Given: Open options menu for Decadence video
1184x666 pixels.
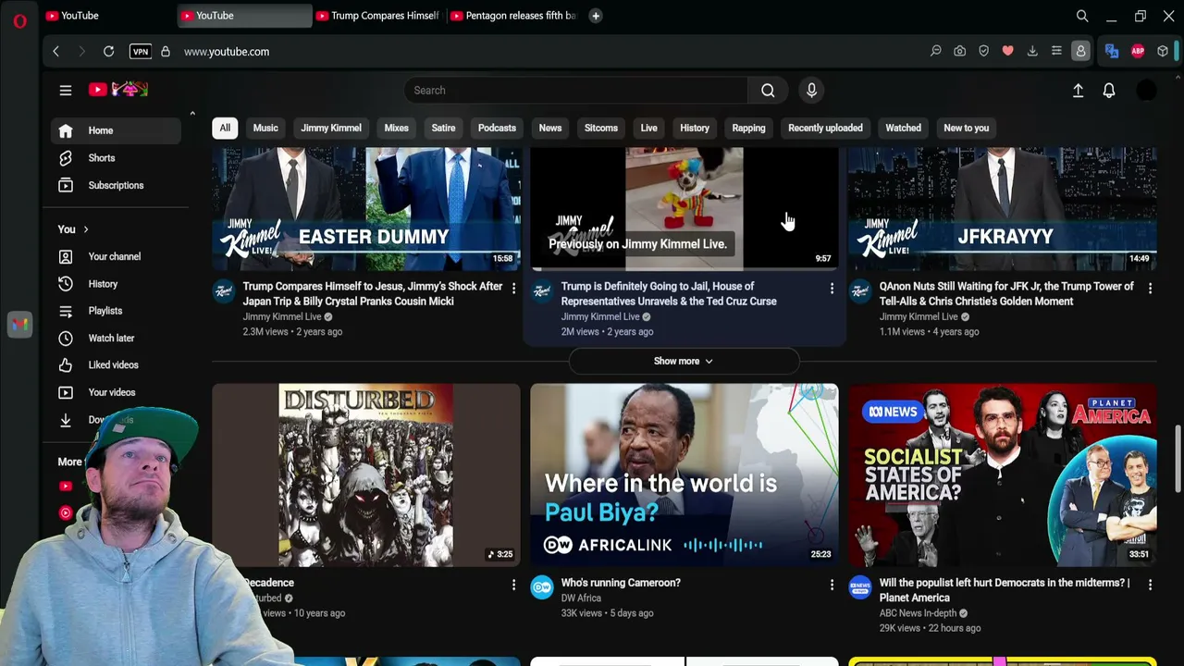Looking at the screenshot, I should (x=513, y=585).
